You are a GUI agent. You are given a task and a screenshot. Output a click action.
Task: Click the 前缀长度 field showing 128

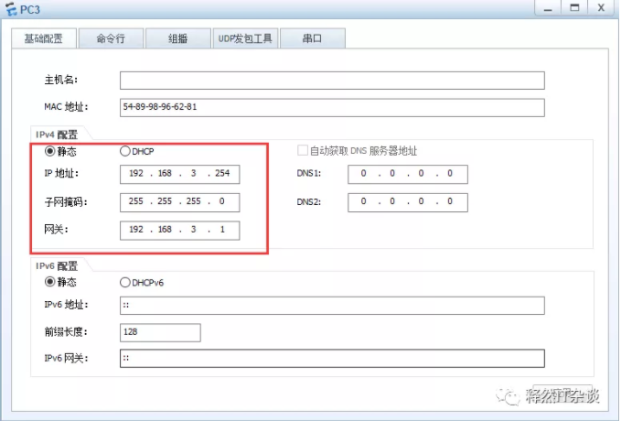(160, 332)
